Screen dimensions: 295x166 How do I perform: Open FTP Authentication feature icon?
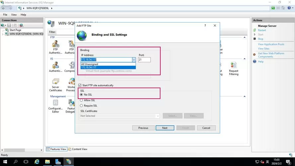(x=55, y=47)
